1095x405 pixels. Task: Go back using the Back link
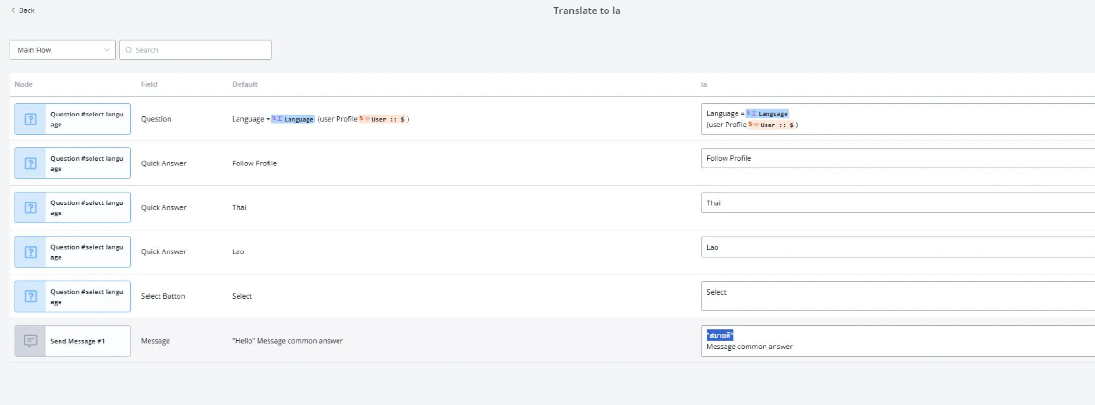click(x=23, y=10)
